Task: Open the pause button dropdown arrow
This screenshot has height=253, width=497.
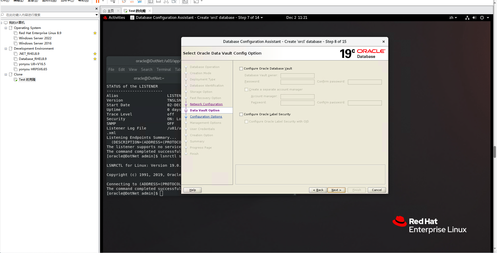Action: [103, 1]
